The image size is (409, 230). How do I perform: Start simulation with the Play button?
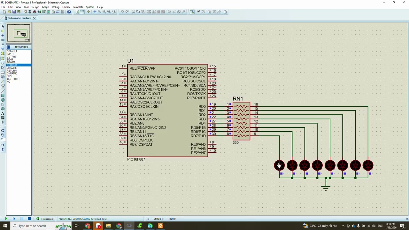6,219
